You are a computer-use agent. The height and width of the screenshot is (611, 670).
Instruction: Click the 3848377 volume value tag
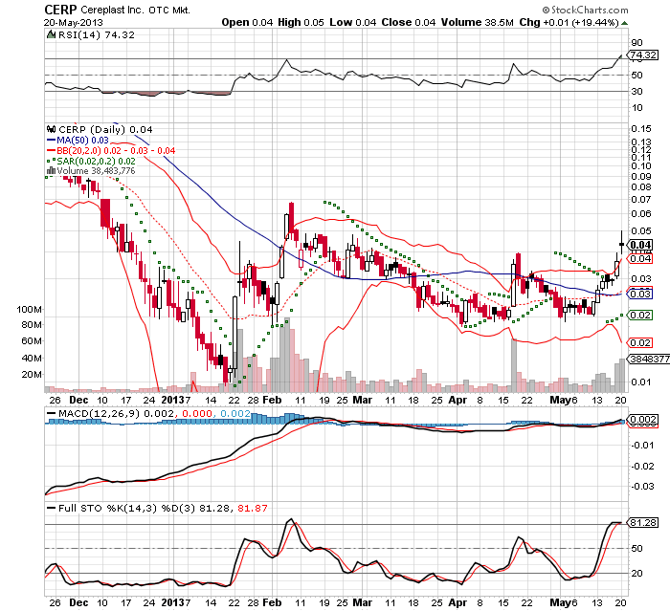649,360
